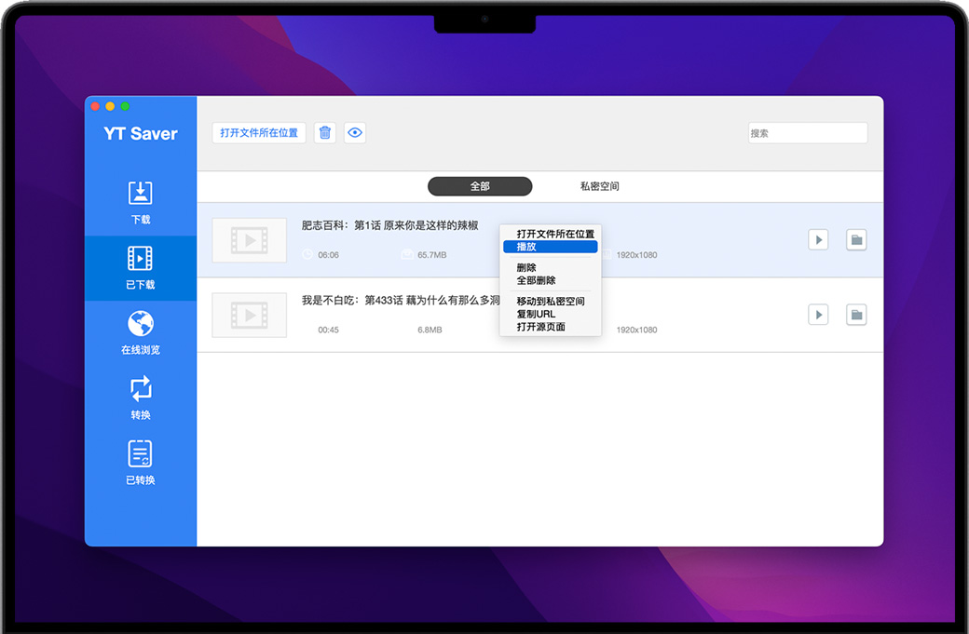This screenshot has height=634, width=969.
Task: Play the 肥志百科 video via play icon
Action: pyautogui.click(x=818, y=239)
